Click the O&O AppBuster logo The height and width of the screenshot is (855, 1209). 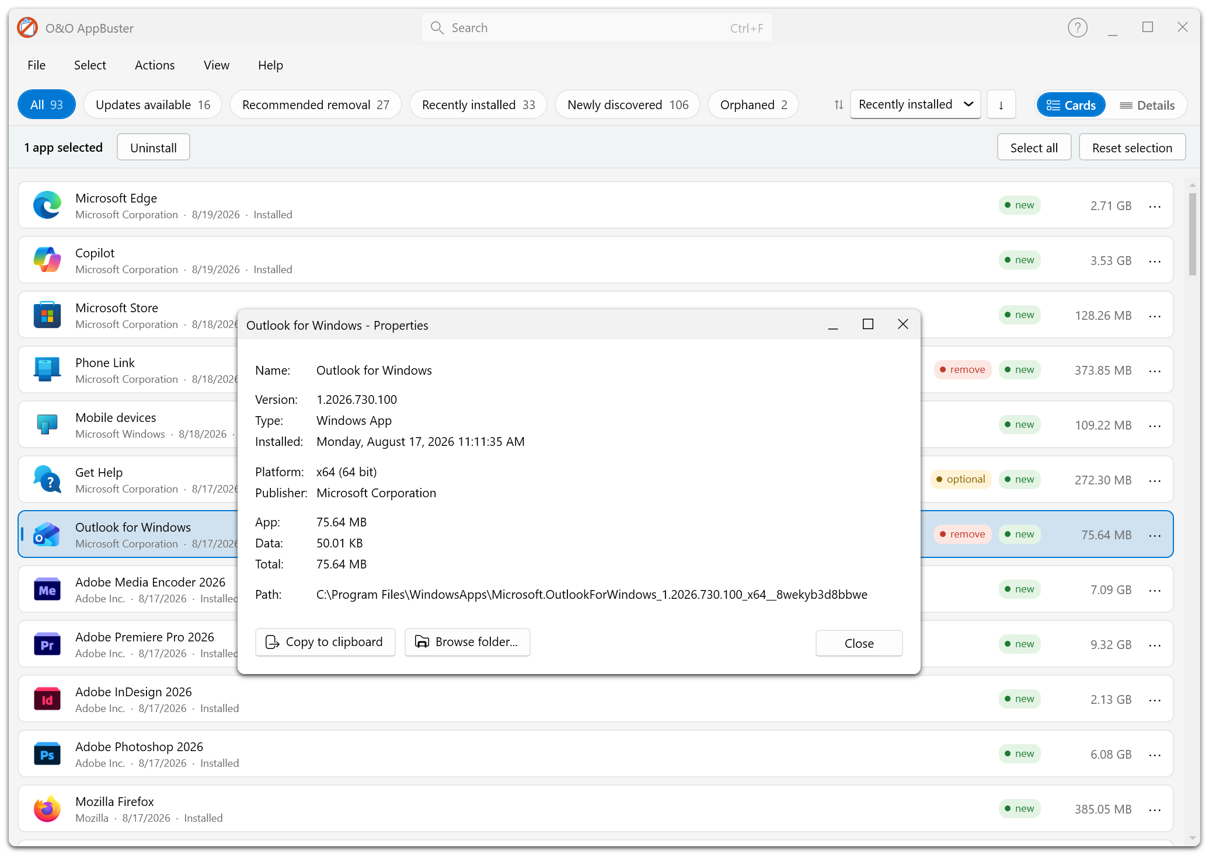[27, 27]
